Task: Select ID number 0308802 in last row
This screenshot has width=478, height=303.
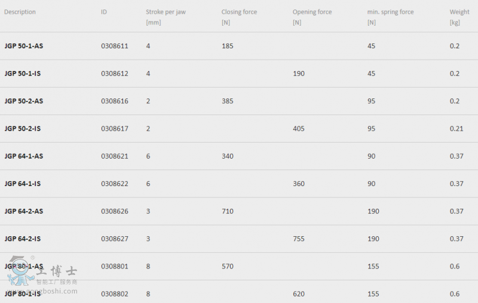Action: click(115, 294)
